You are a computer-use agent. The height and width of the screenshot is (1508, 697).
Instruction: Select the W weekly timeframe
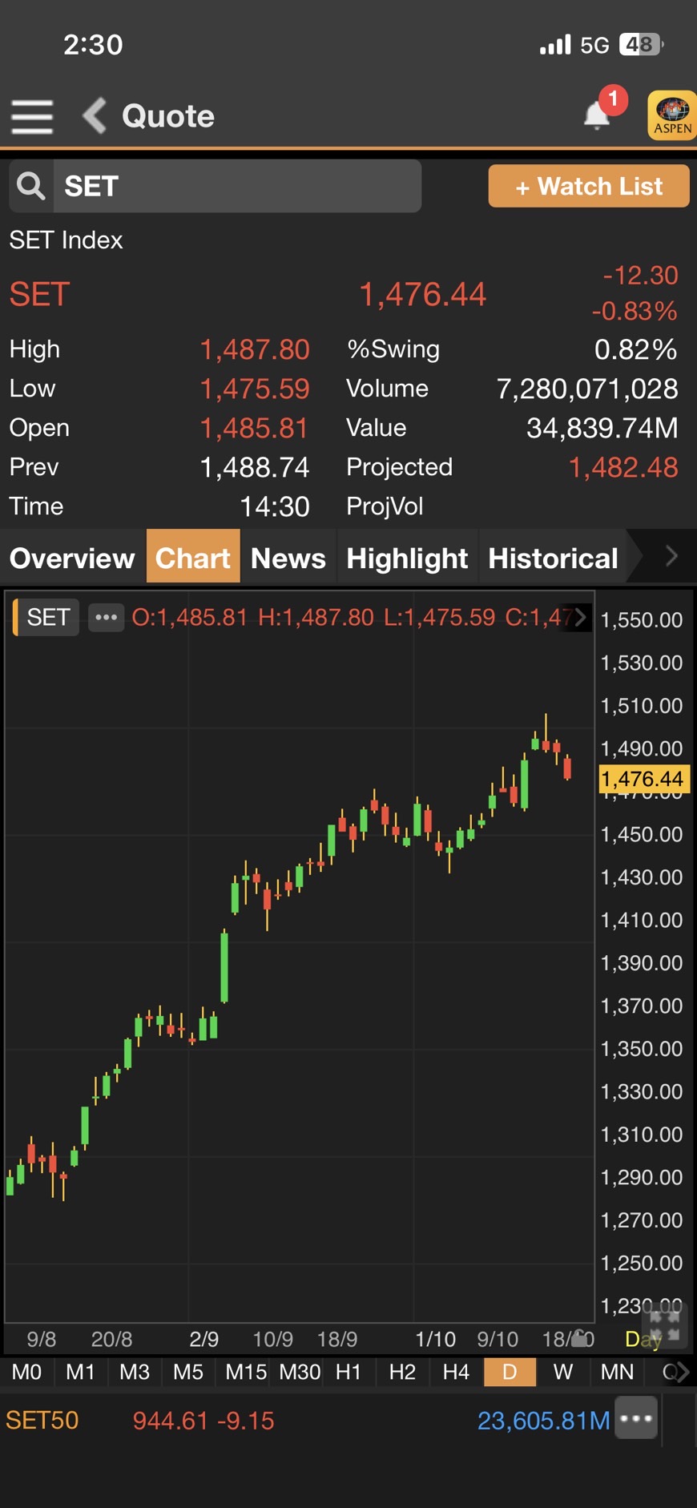click(x=563, y=1372)
